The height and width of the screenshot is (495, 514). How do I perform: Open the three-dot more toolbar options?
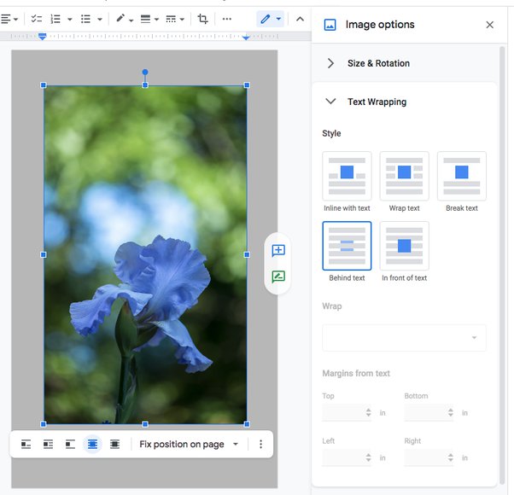click(x=226, y=19)
